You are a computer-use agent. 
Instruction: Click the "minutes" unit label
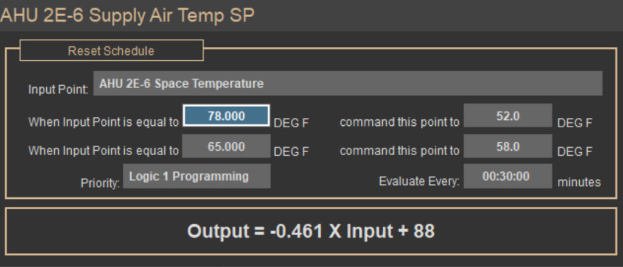point(579,182)
